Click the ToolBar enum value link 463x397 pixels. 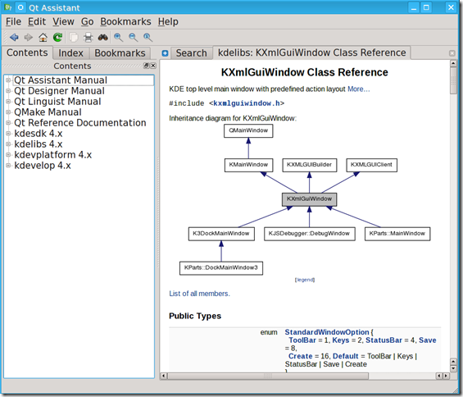[x=302, y=340]
